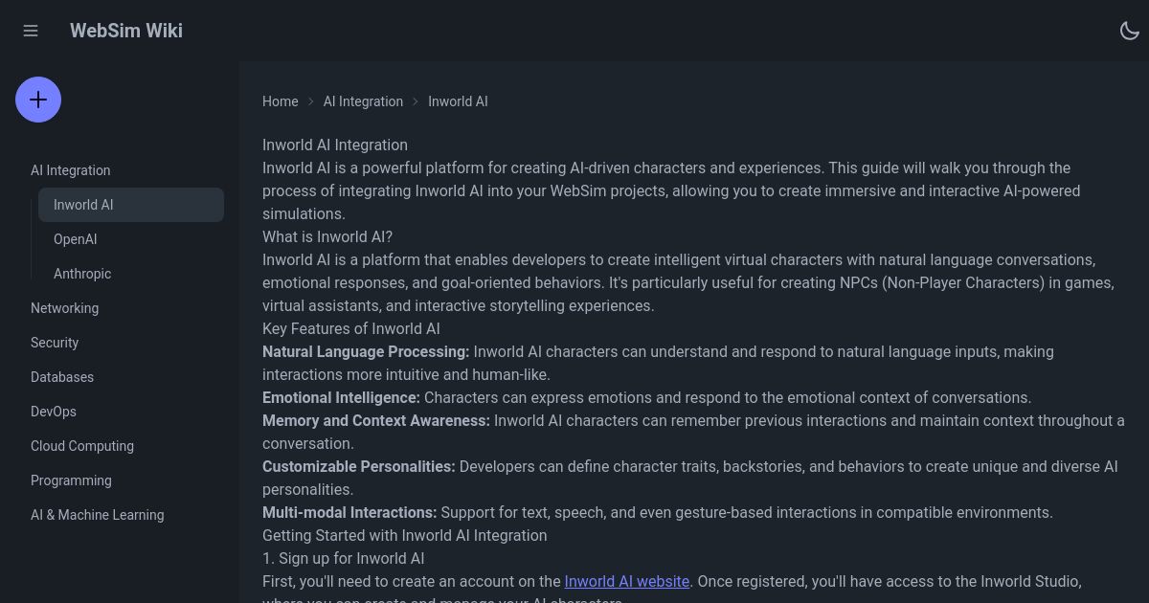Open AI & Machine Learning section
This screenshot has height=603, width=1149.
tap(97, 515)
